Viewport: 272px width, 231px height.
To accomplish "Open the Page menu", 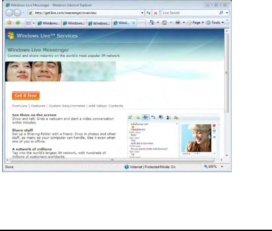I will tap(195, 23).
